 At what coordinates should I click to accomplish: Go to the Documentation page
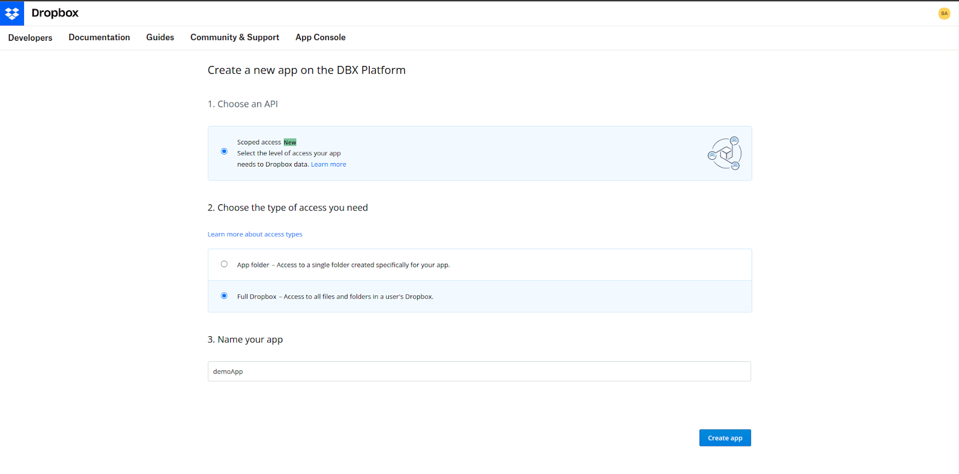99,37
